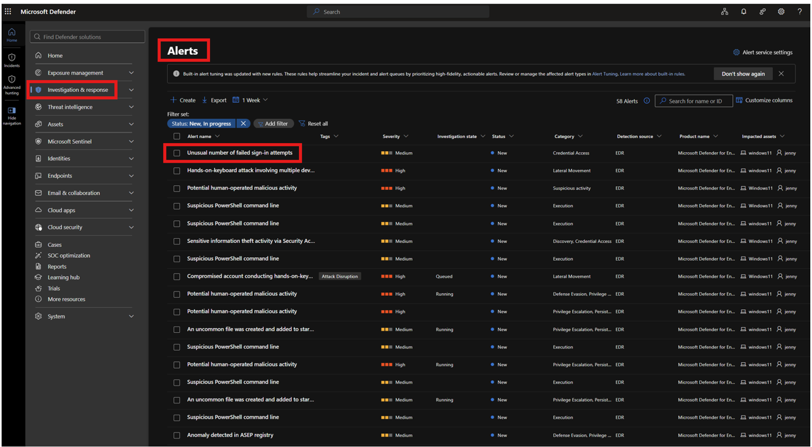This screenshot has height=447, width=812.
Task: Open the app launcher waffle menu
Action: (x=8, y=12)
